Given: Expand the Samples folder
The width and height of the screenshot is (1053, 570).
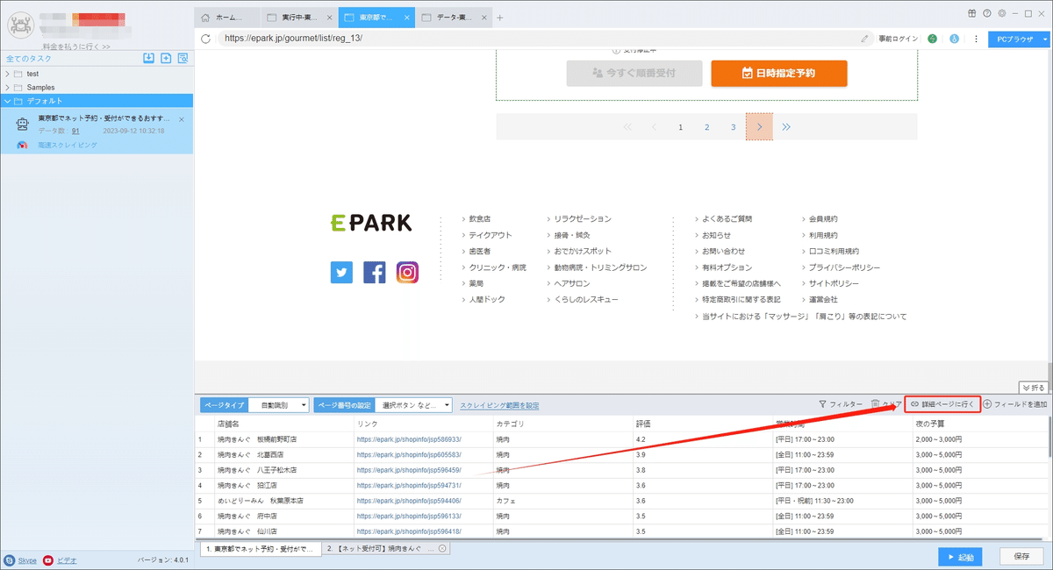Looking at the screenshot, I should click(x=8, y=88).
